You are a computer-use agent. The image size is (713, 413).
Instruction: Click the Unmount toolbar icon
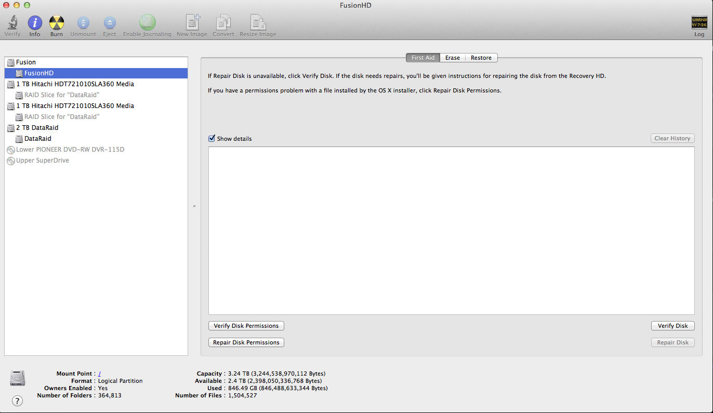pos(83,23)
